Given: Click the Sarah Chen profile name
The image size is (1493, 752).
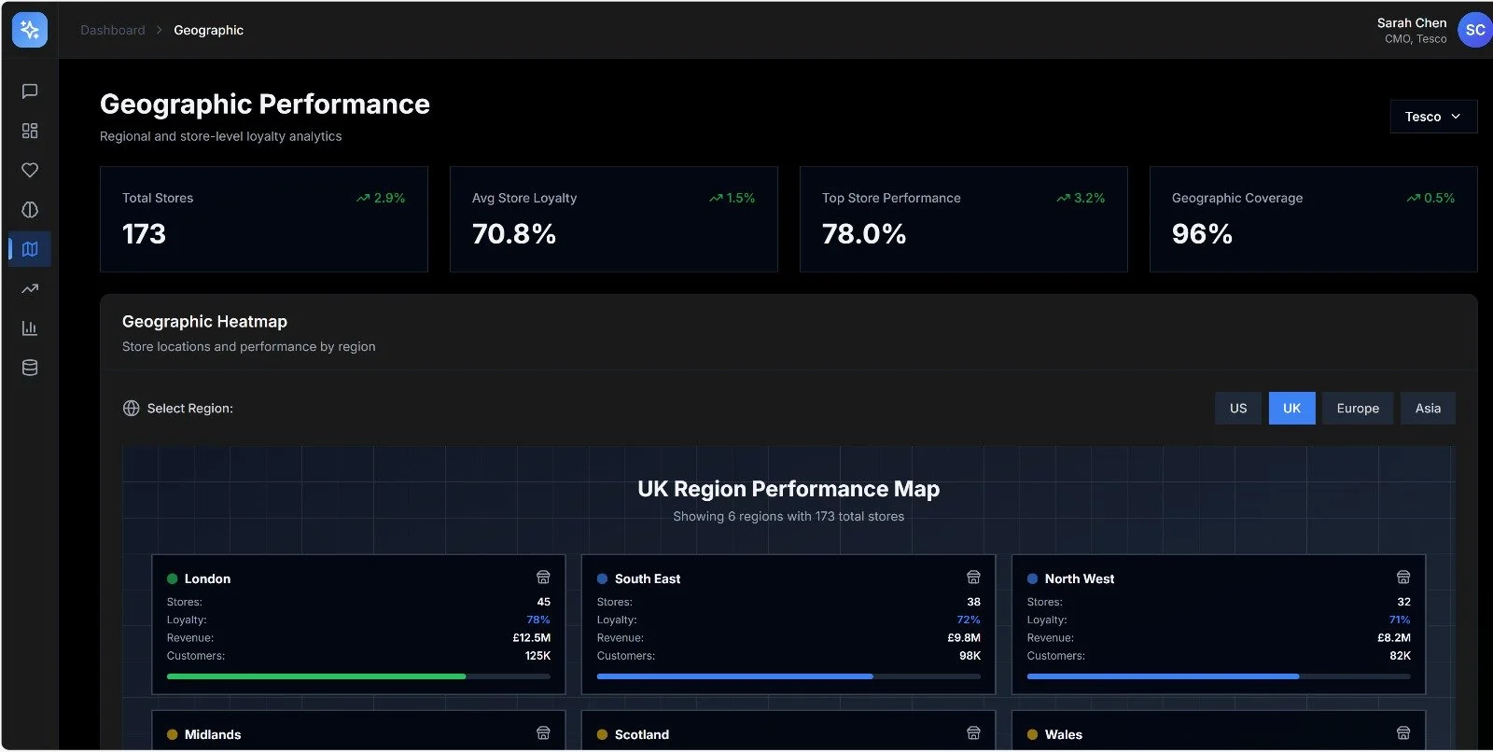Looking at the screenshot, I should pyautogui.click(x=1412, y=22).
